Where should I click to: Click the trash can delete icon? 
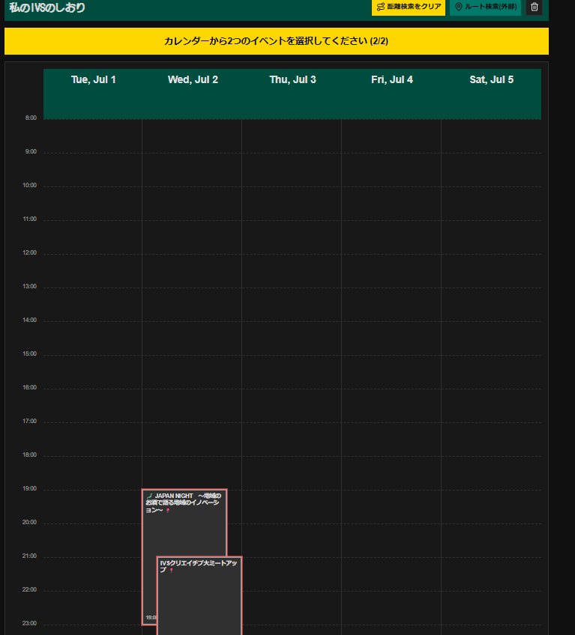535,7
